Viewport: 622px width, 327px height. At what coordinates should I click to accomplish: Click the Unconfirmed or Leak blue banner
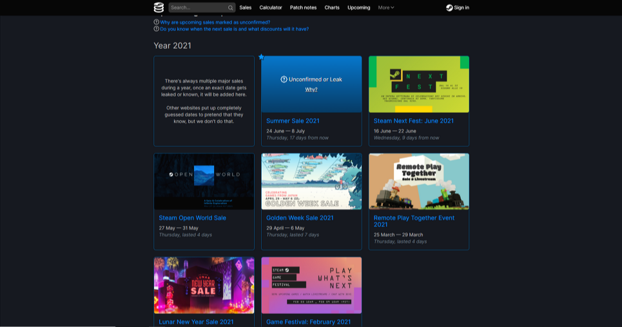click(311, 84)
